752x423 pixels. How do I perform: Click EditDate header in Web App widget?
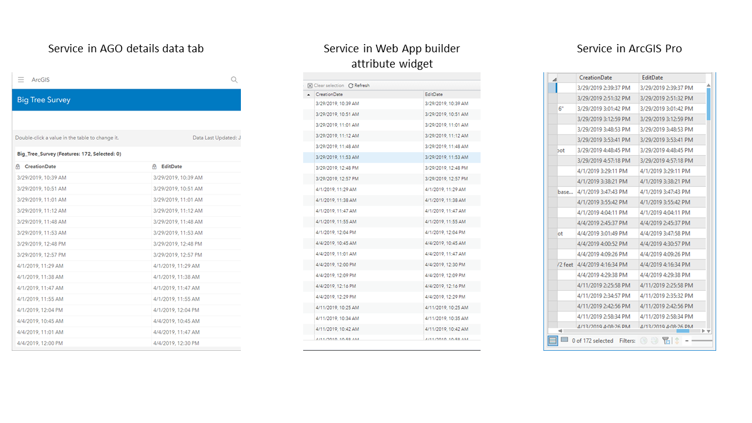click(x=434, y=95)
